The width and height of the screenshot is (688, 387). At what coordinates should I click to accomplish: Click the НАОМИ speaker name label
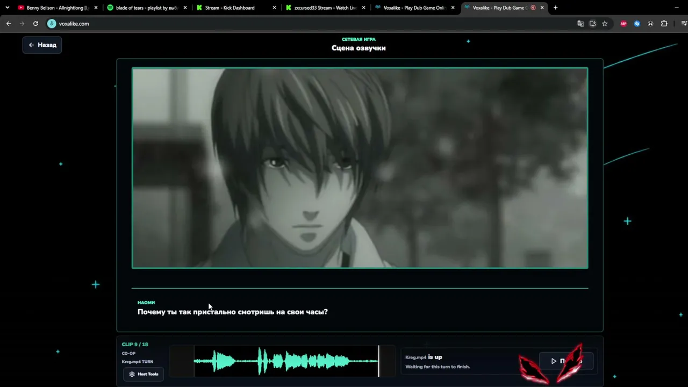[x=146, y=303]
